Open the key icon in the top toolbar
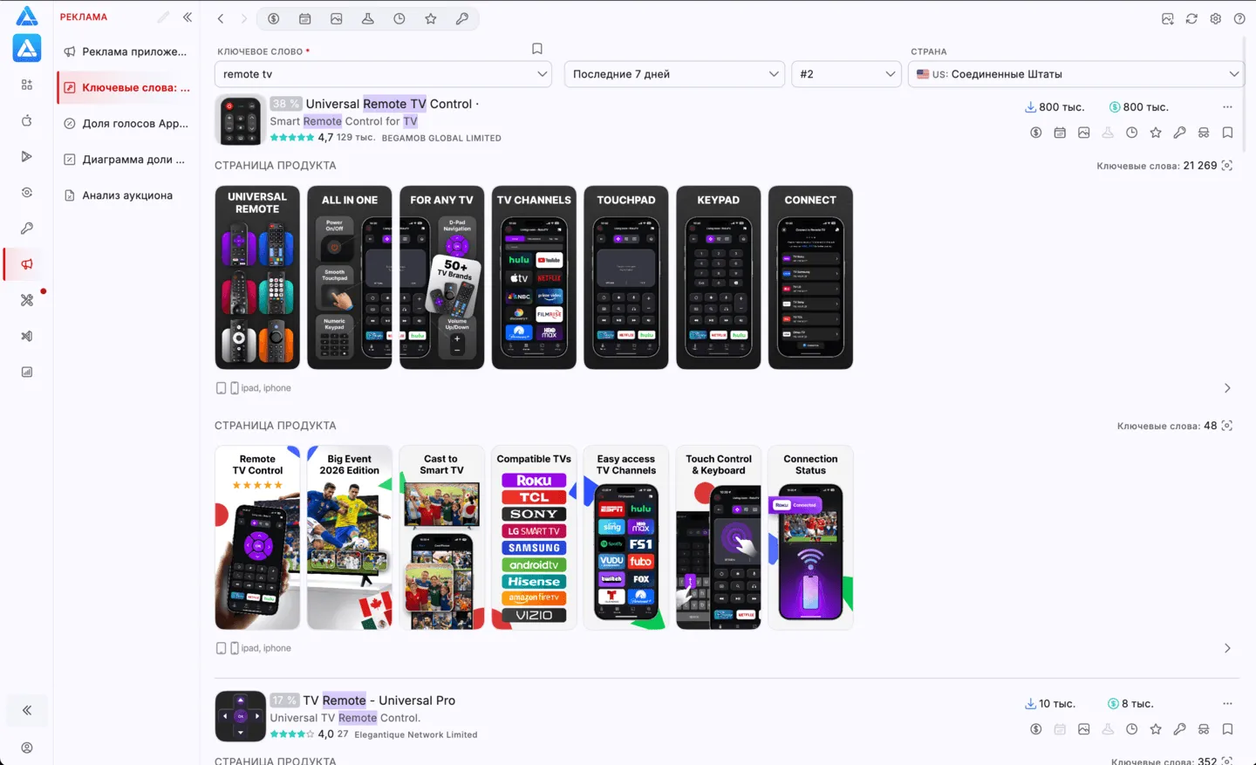The height and width of the screenshot is (765, 1256). (462, 18)
